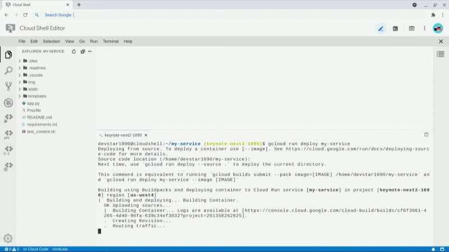Open the Terminal menu
The image size is (449, 252).
(x=111, y=41)
